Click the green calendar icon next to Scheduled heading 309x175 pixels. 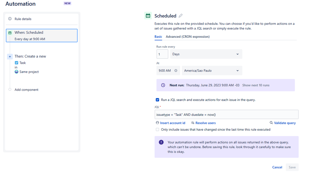(148, 16)
